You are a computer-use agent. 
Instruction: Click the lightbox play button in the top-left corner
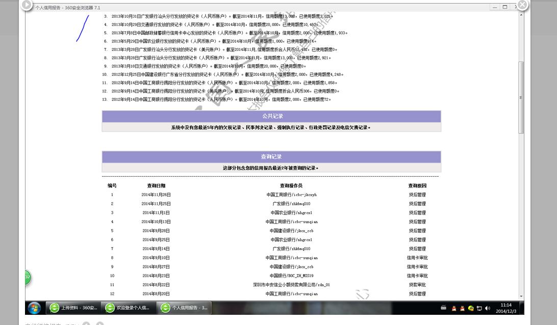(x=27, y=5)
